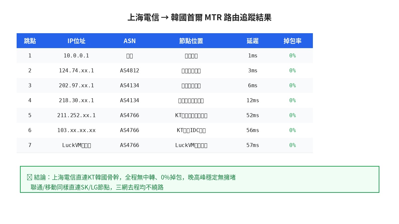Screen dimensions: 399x224
Task: Click hop number 7 in the 跳點 column
Action: tap(30, 145)
